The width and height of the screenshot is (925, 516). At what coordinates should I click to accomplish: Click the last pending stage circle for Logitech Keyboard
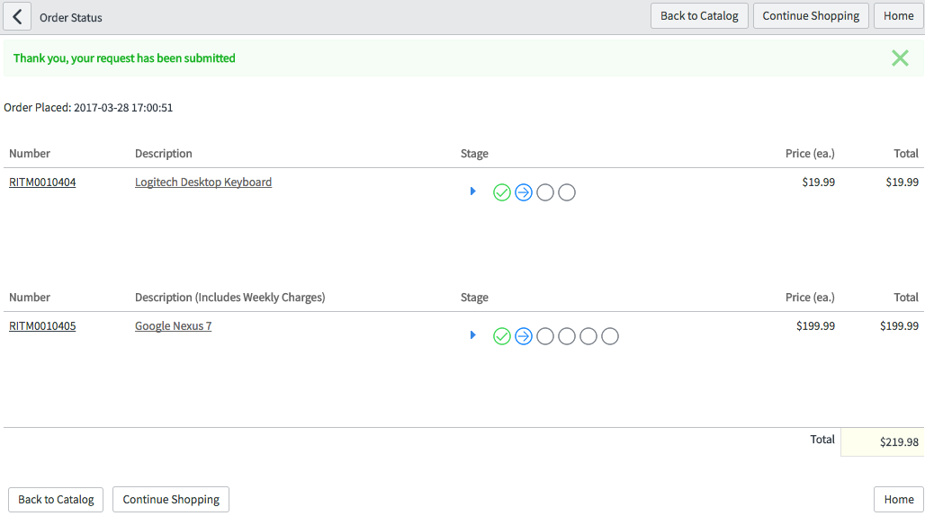coord(567,192)
